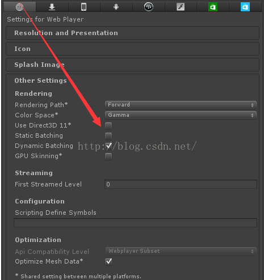Open blue Windows Phone platform icon
The width and height of the screenshot is (264, 280).
(245, 7)
